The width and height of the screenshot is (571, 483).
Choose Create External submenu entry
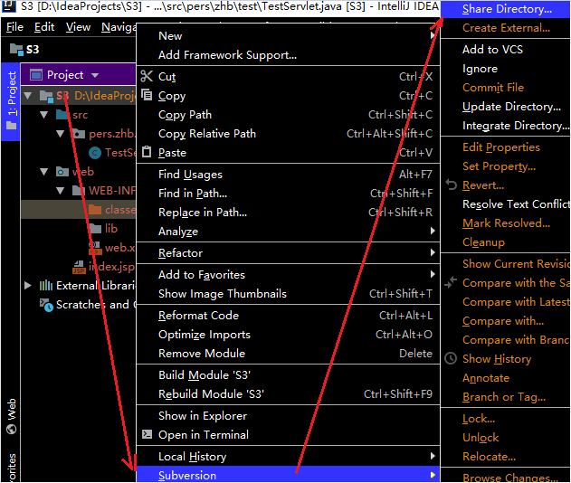pos(505,28)
